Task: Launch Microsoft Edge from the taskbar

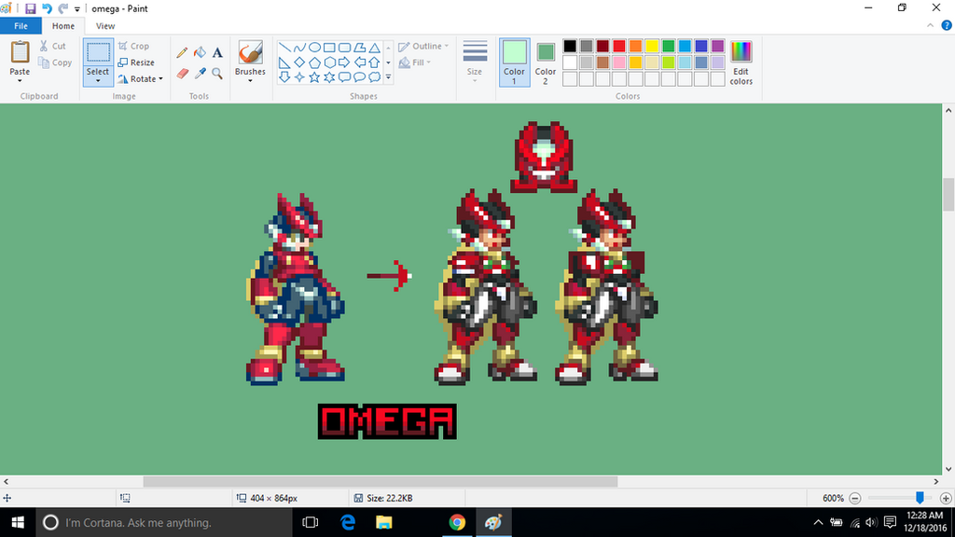Action: (348, 522)
